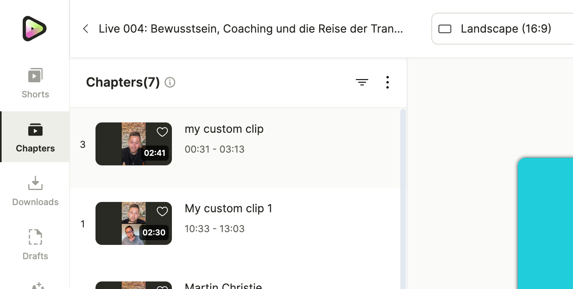Image resolution: width=573 pixels, height=289 pixels.
Task: Open the Drafts section
Action: tap(35, 245)
